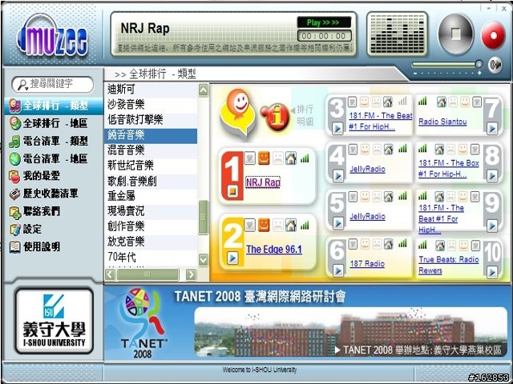Vote sad face for NRJ Rap
This screenshot has width=513, height=384.
point(278,158)
